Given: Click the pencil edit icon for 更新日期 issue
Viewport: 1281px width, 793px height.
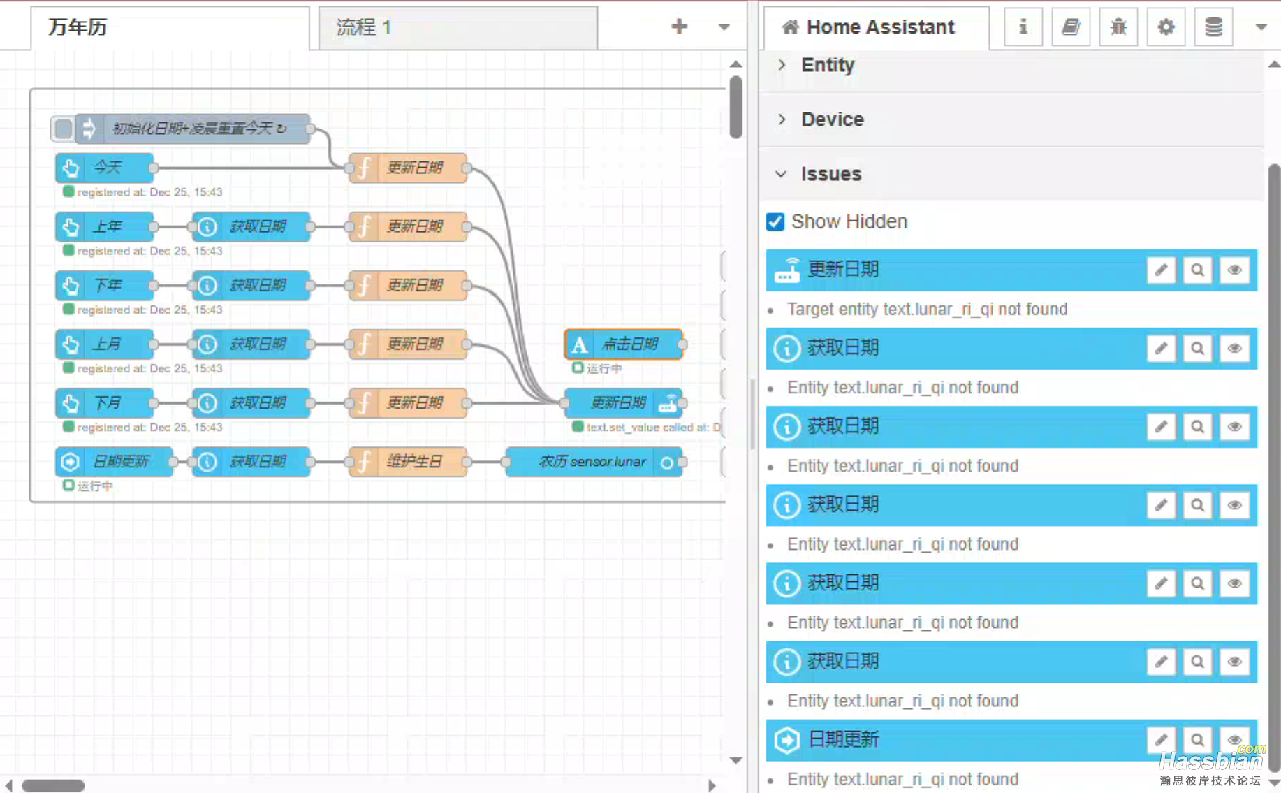Looking at the screenshot, I should (1161, 270).
